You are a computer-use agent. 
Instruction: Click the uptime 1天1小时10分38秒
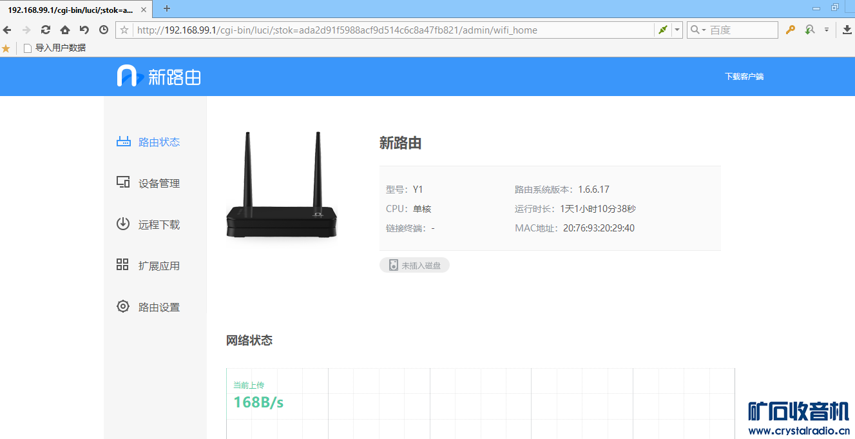598,209
